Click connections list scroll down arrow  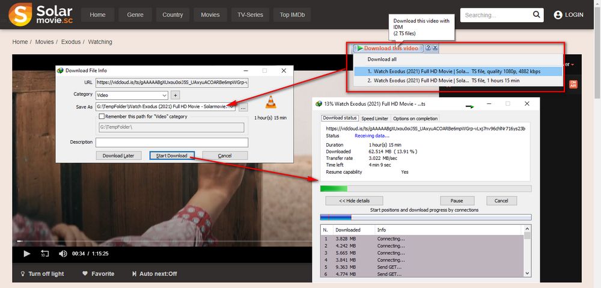click(x=528, y=274)
